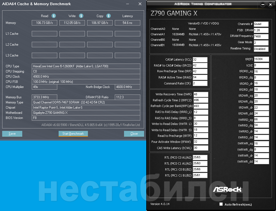Click the Memory Read result 106.73 GB/s
Screen dimensions: 276x211
pos(44,23)
